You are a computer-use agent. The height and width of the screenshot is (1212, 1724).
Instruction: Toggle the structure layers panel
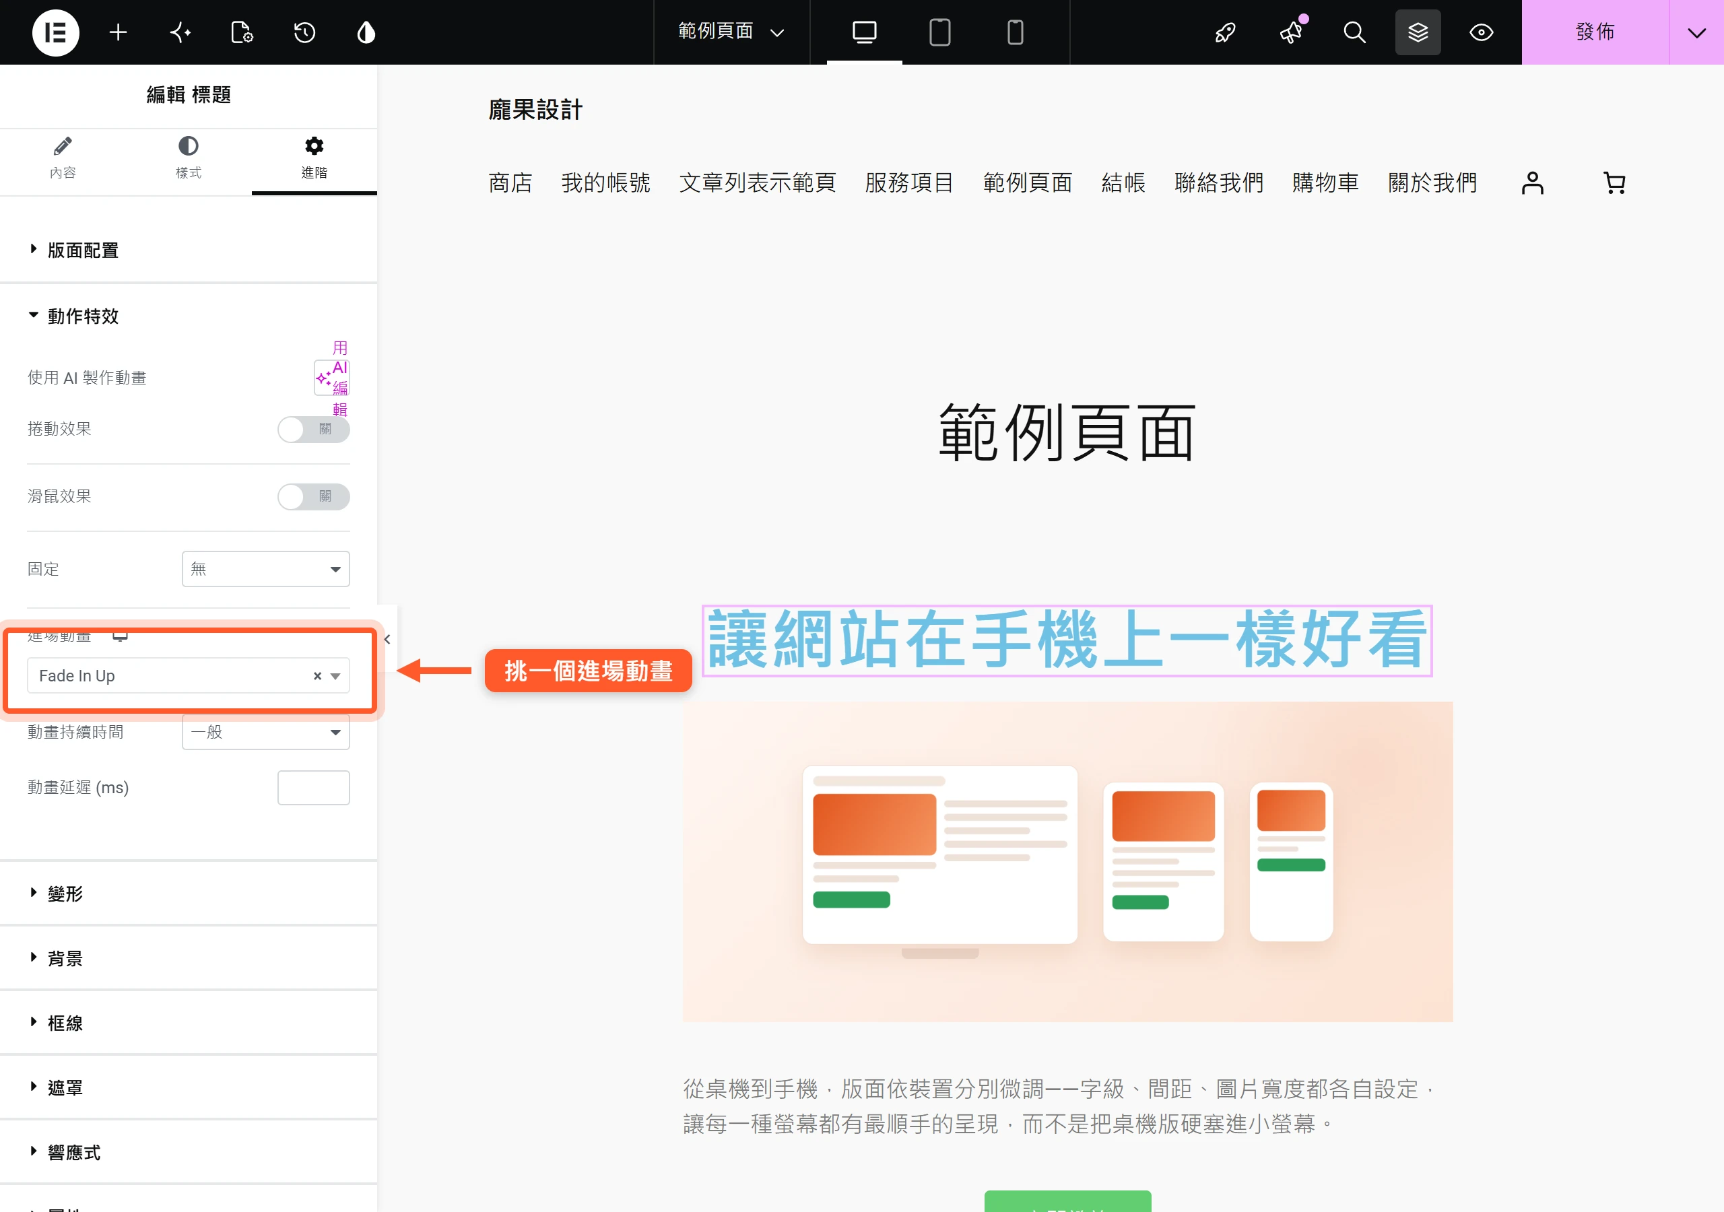pos(1418,32)
